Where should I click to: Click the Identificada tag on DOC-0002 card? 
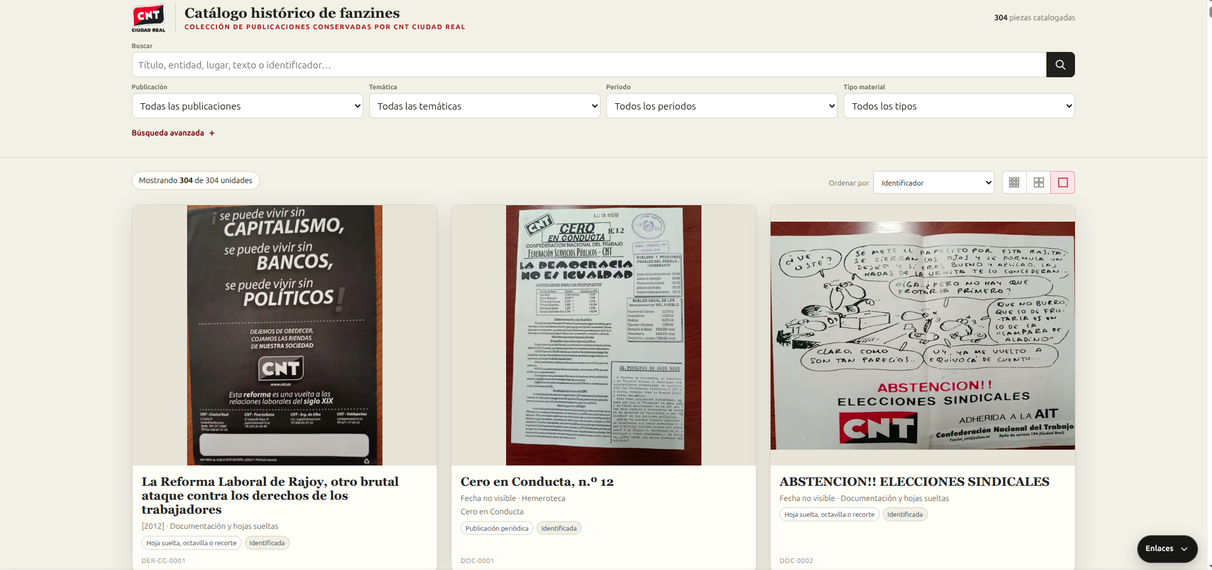tap(905, 514)
